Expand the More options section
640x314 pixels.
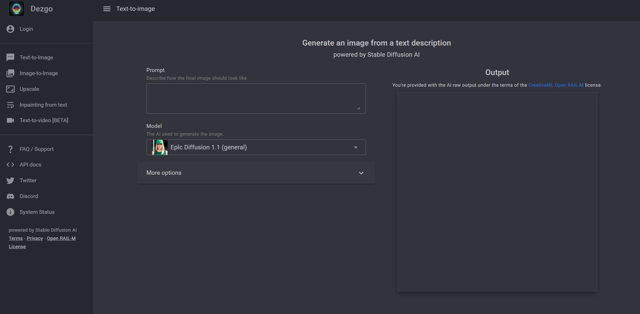[x=256, y=173]
